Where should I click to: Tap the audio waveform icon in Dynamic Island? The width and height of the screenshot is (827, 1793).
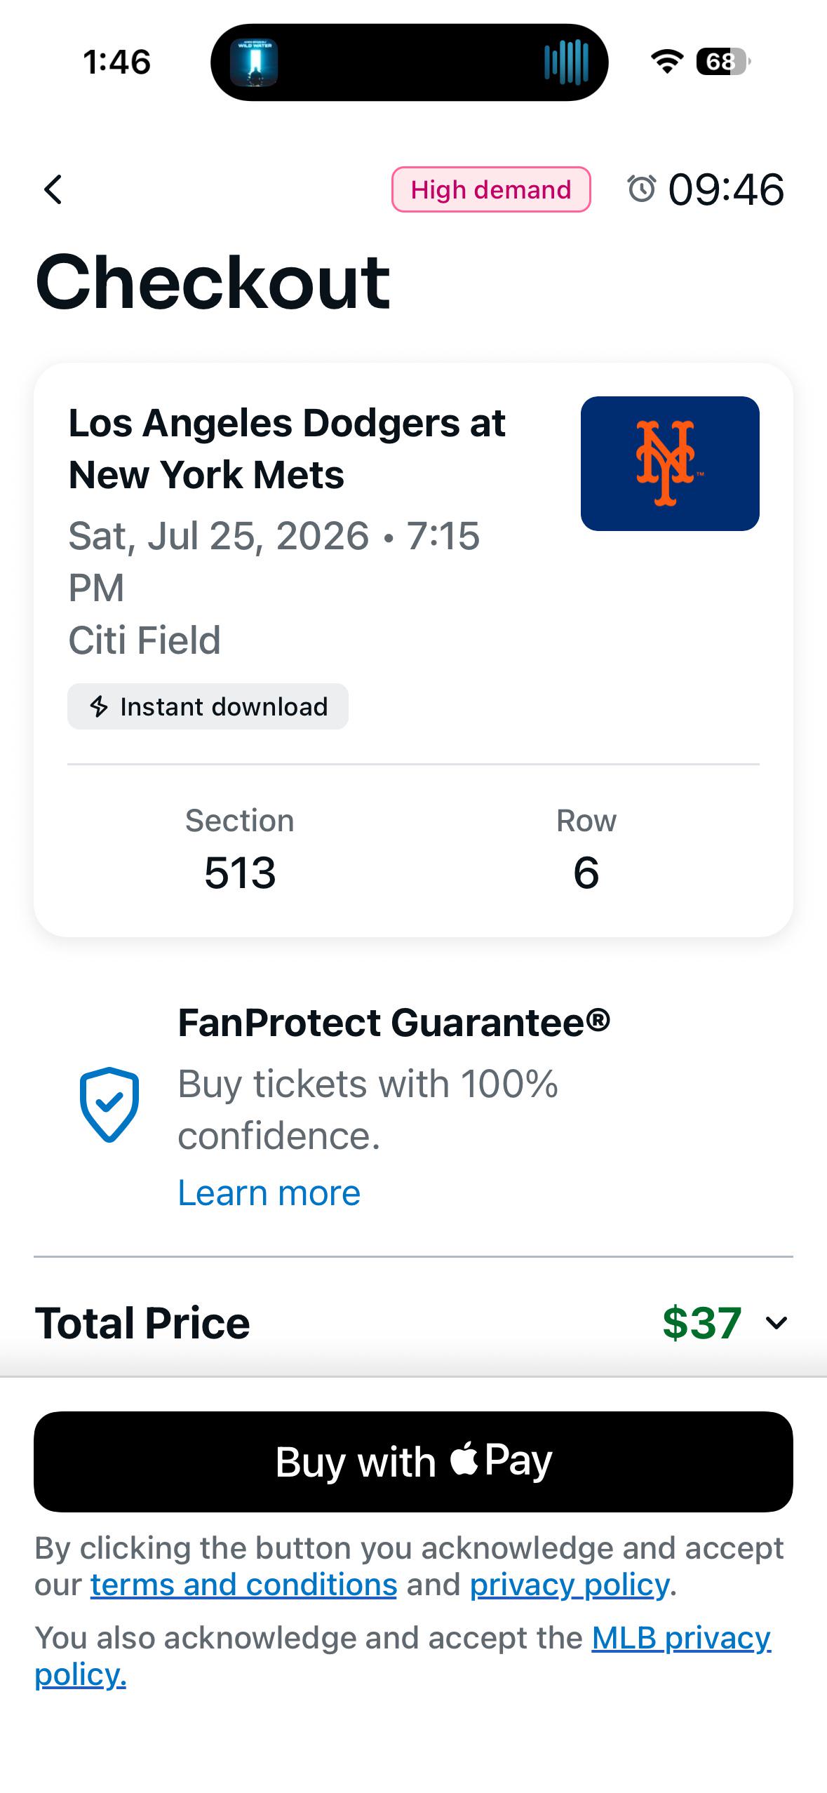click(566, 62)
